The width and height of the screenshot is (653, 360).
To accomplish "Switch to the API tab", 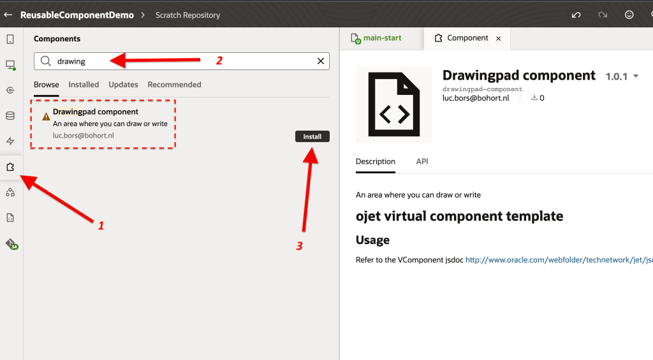I will pos(422,162).
